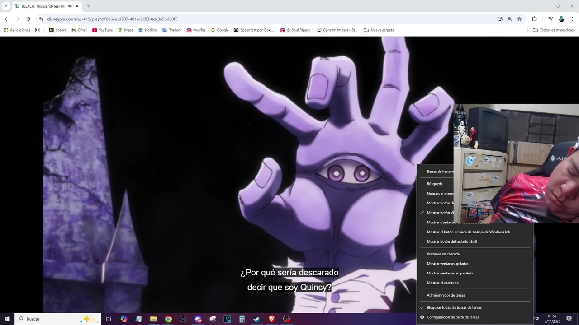The height and width of the screenshot is (325, 579).
Task: Toggle the checked Mostrar botón Vi… entry
Action: coord(435,213)
